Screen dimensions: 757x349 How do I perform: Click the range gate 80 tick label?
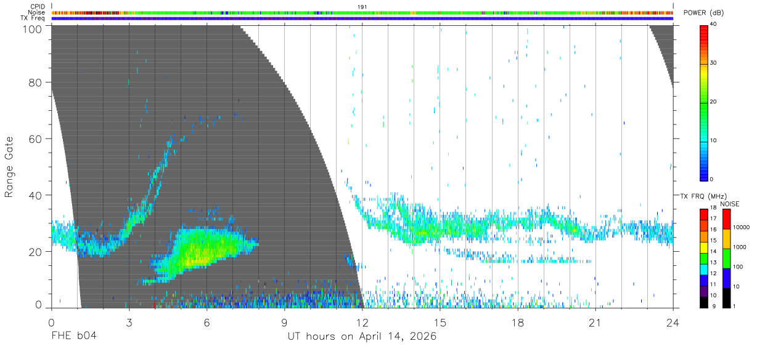35,82
